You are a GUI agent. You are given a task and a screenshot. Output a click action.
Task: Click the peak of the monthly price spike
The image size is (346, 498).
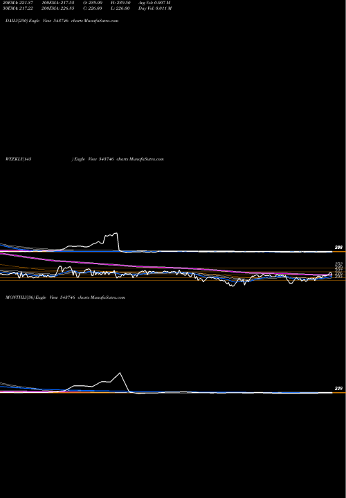point(120,373)
